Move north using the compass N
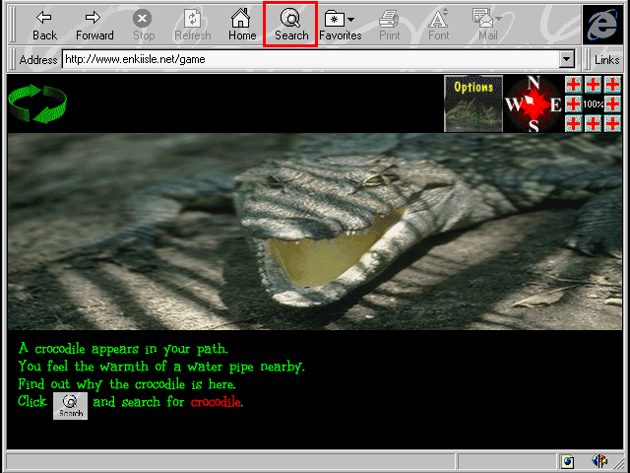Image resolution: width=630 pixels, height=473 pixels. 533,83
